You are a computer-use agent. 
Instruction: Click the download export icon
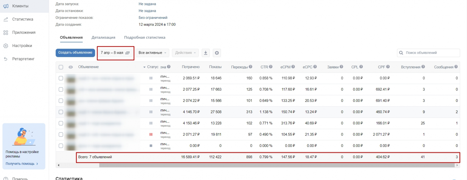coord(205,53)
